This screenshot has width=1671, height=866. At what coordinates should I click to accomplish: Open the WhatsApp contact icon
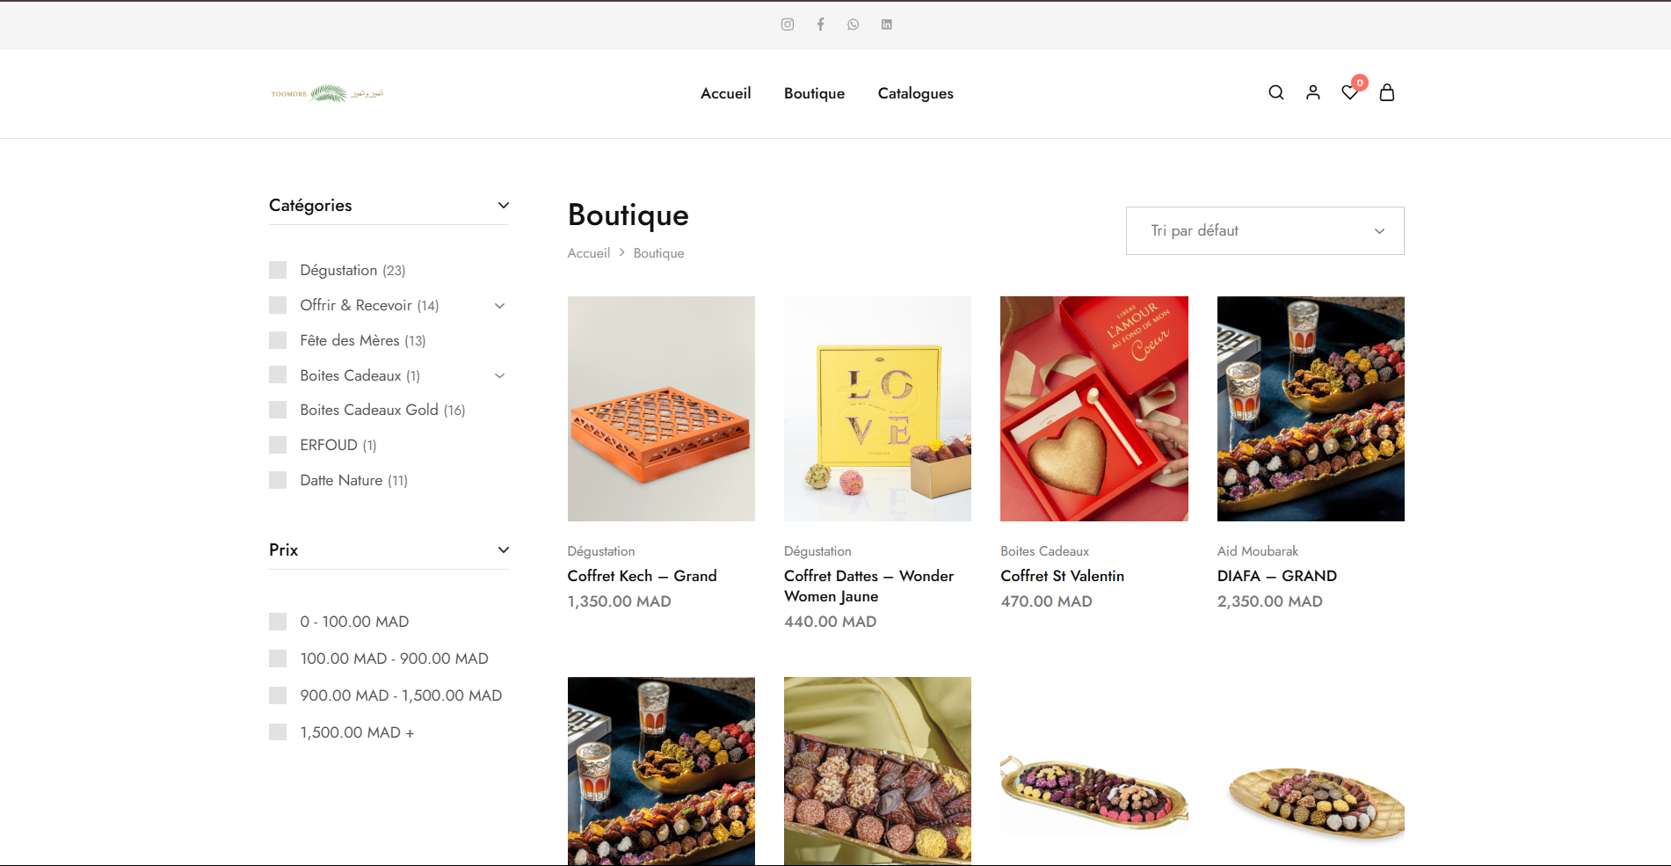click(x=854, y=25)
